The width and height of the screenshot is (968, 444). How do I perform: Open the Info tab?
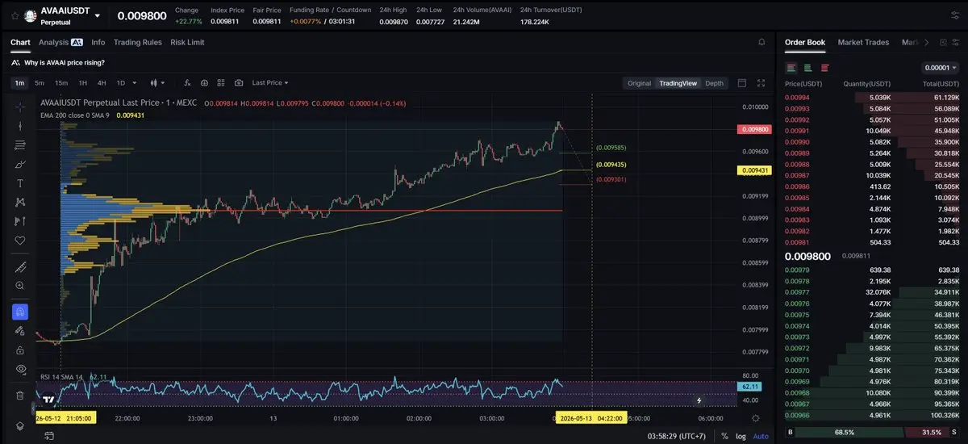(98, 42)
